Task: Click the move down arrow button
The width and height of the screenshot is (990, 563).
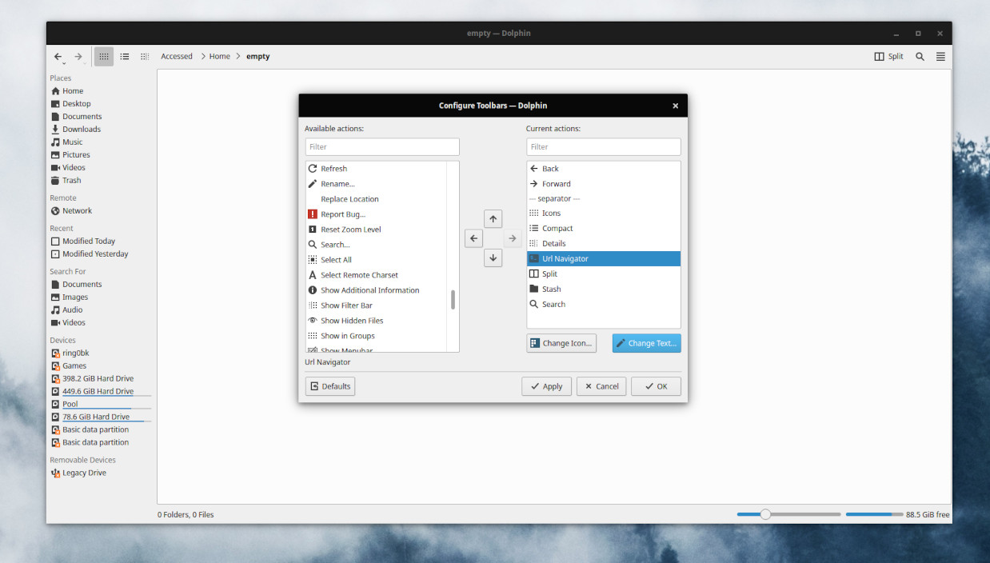Action: 493,258
